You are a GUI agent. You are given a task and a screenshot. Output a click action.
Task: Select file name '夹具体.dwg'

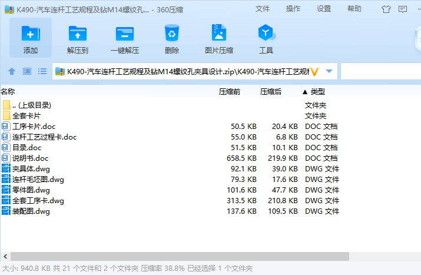tap(31, 168)
